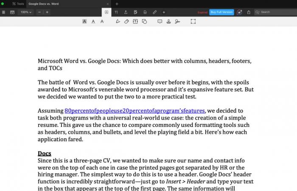Open the 130% zoom level dropdown
Viewport: 297px width, 191px height.
26,12
